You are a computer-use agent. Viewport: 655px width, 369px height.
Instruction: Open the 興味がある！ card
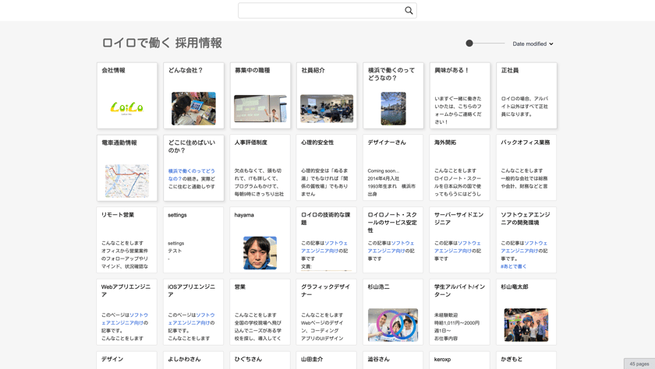460,96
